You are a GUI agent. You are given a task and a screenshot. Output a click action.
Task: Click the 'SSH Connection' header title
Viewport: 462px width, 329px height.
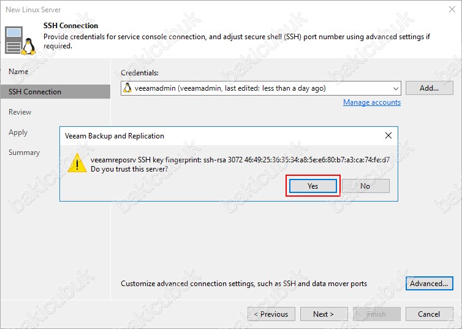click(70, 26)
